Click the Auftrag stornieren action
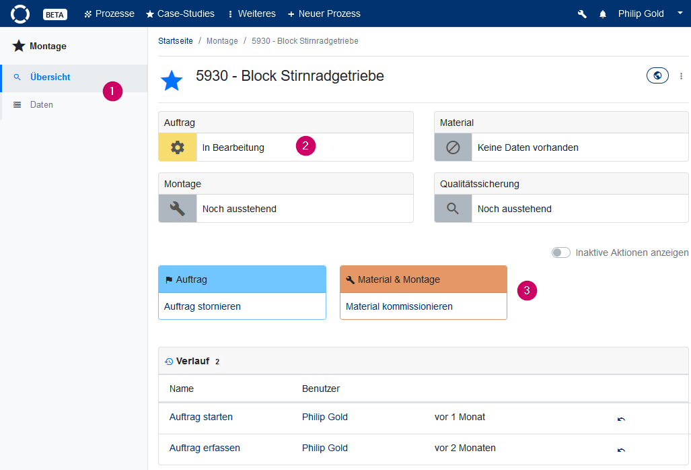 click(203, 306)
